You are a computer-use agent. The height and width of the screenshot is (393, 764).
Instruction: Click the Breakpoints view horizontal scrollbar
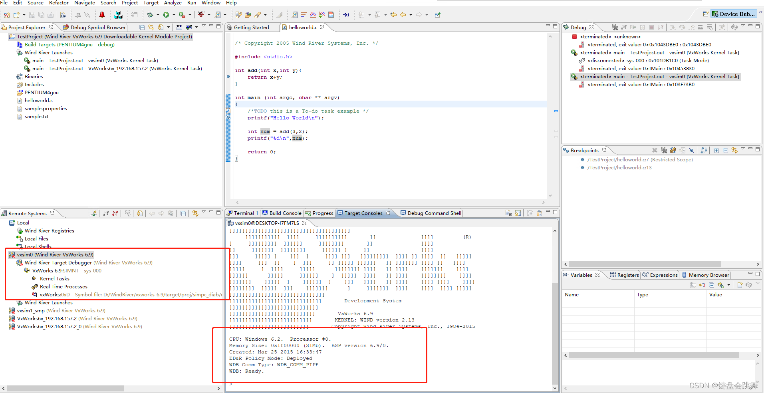pyautogui.click(x=645, y=264)
